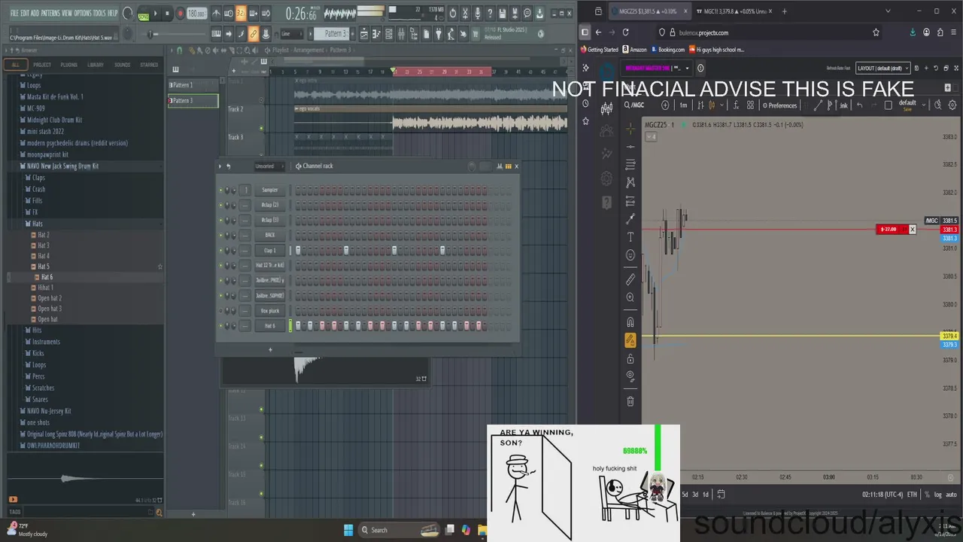Click the transport stop button
The image size is (963, 542).
167,14
